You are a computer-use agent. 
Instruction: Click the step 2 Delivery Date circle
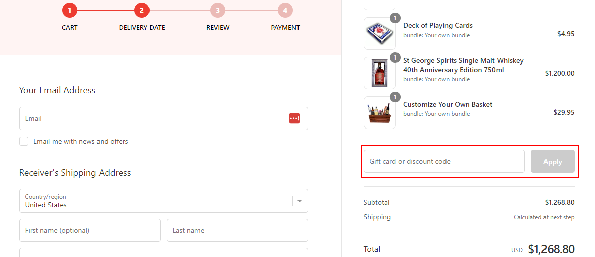(x=142, y=10)
